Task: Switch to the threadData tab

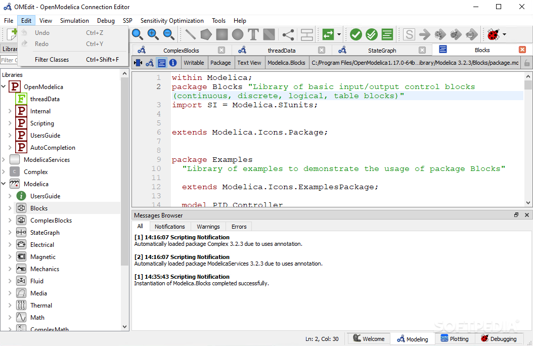Action: [282, 50]
